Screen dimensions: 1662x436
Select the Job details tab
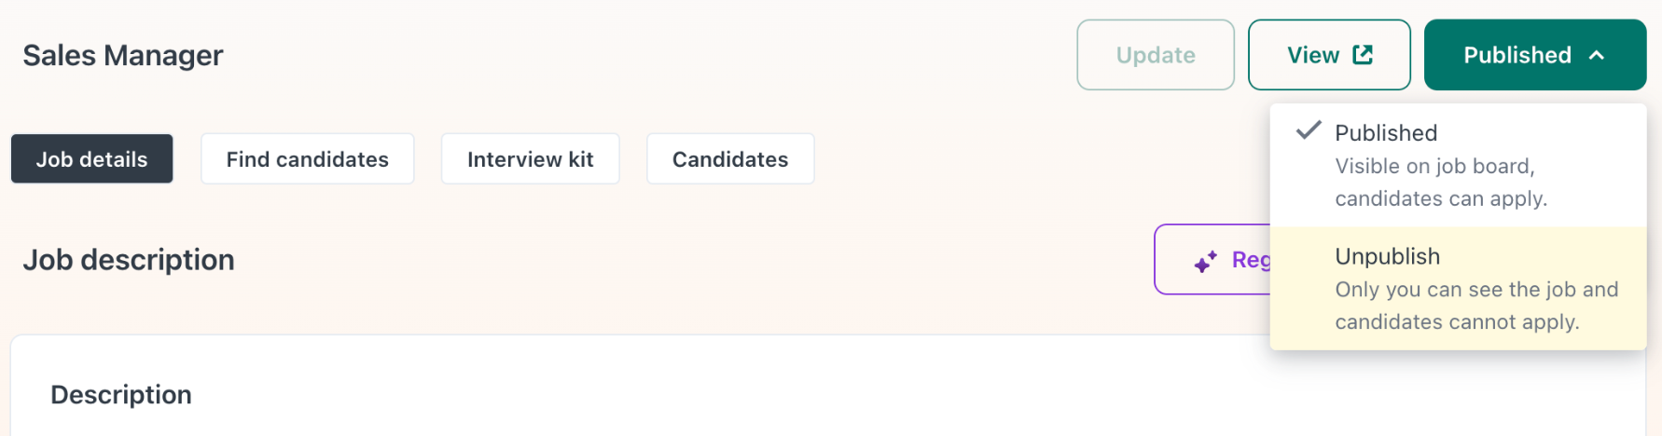pos(92,159)
